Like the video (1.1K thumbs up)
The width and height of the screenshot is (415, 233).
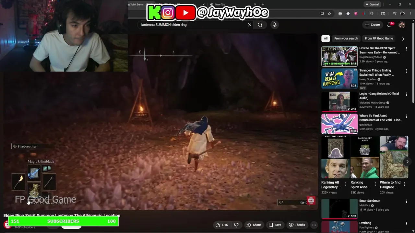coord(222,225)
